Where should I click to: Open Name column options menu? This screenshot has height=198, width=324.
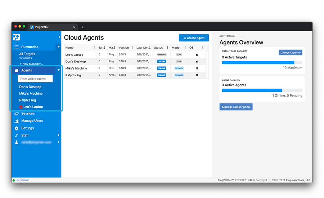pyautogui.click(x=94, y=48)
